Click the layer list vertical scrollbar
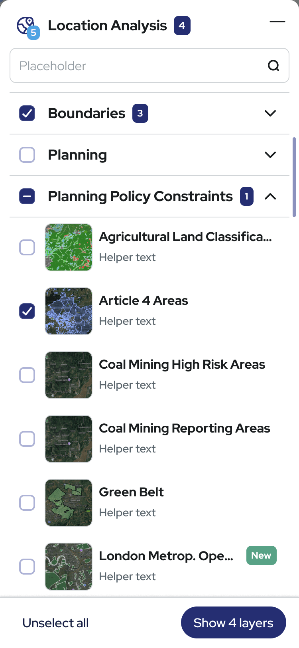The height and width of the screenshot is (648, 299). tap(294, 177)
